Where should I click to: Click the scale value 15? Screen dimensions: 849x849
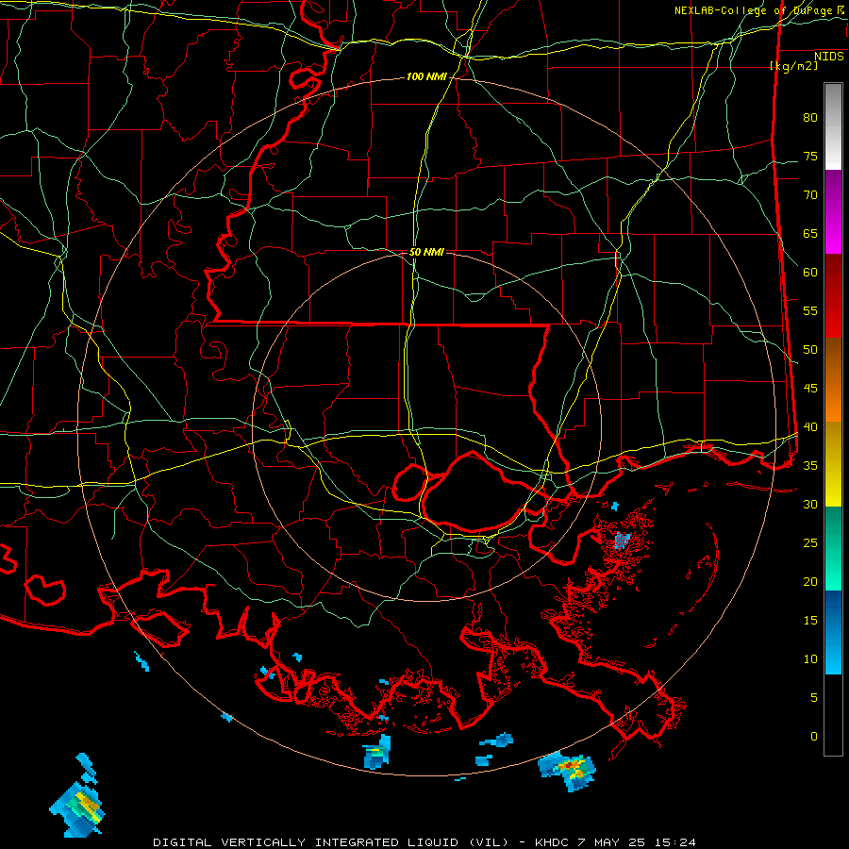(x=810, y=620)
